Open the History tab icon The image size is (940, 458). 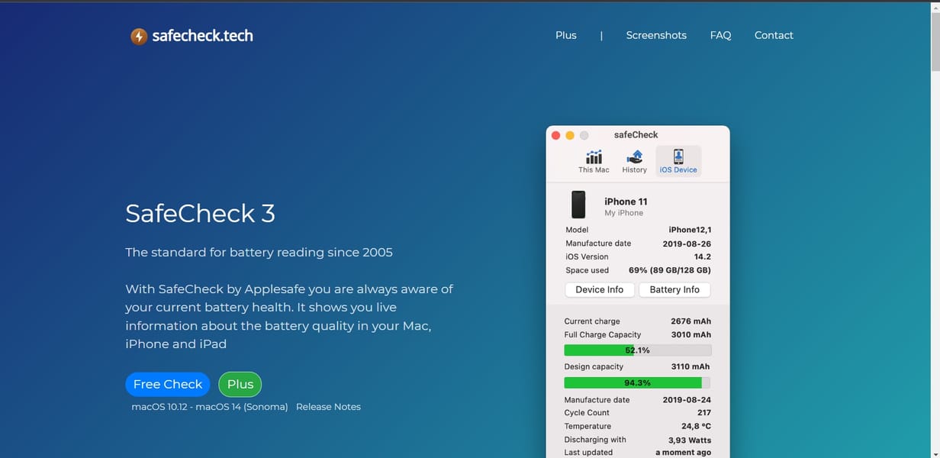[634, 156]
